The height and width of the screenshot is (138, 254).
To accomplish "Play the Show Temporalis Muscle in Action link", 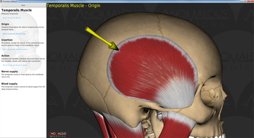I will tap(15, 65).
